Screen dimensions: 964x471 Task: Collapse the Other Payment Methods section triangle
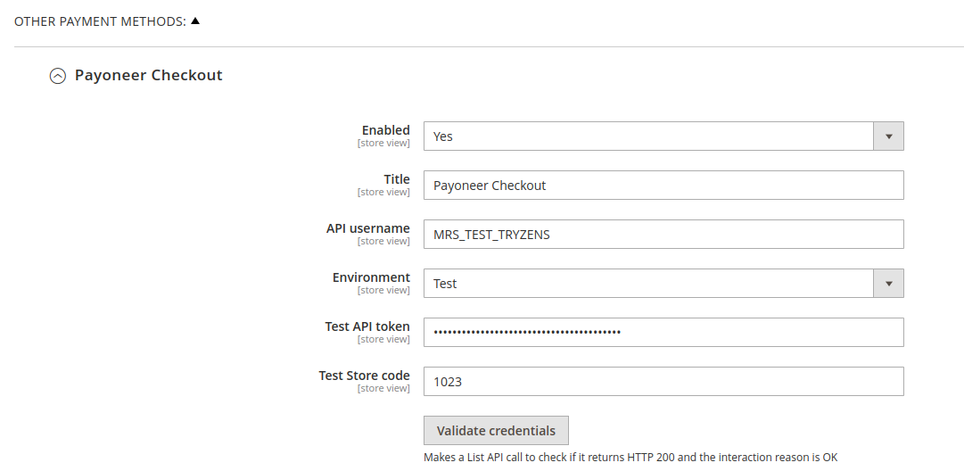(195, 21)
